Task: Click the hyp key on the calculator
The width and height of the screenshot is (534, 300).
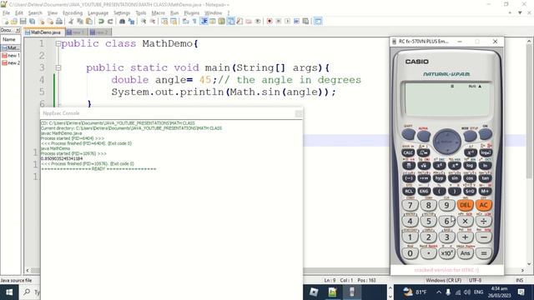Action: [439, 177]
